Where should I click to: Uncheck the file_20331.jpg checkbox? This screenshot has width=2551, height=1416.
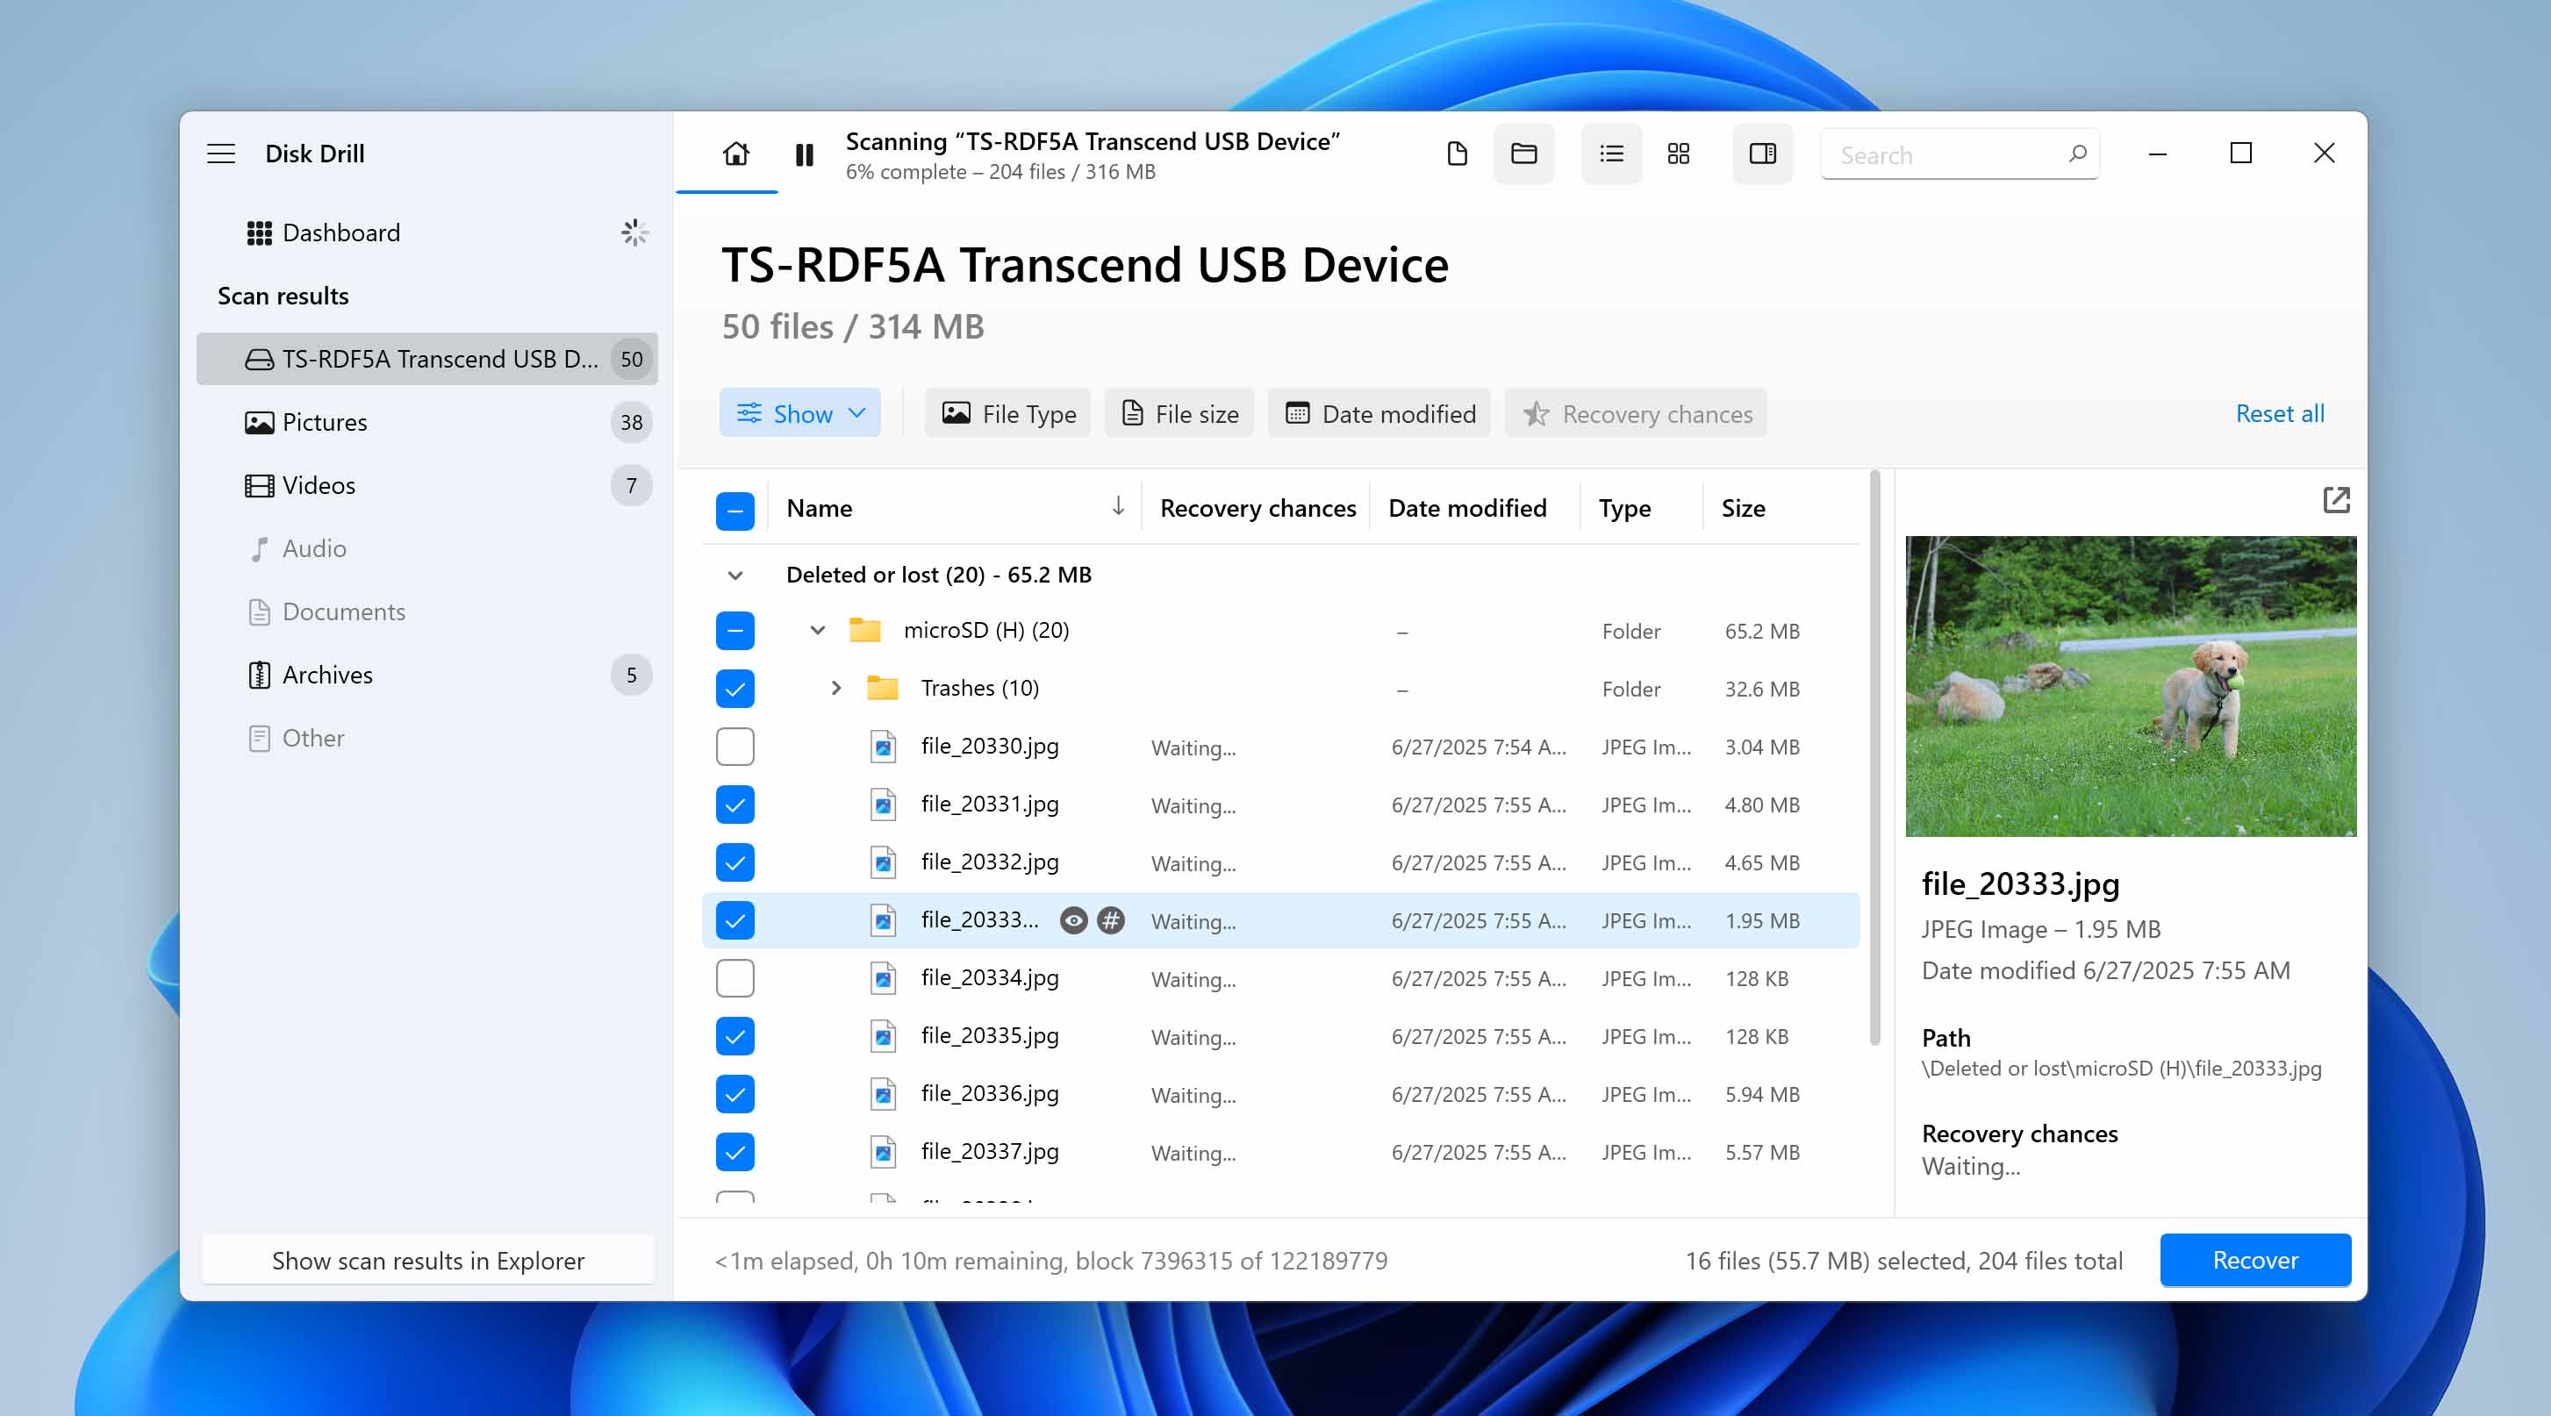(x=734, y=804)
